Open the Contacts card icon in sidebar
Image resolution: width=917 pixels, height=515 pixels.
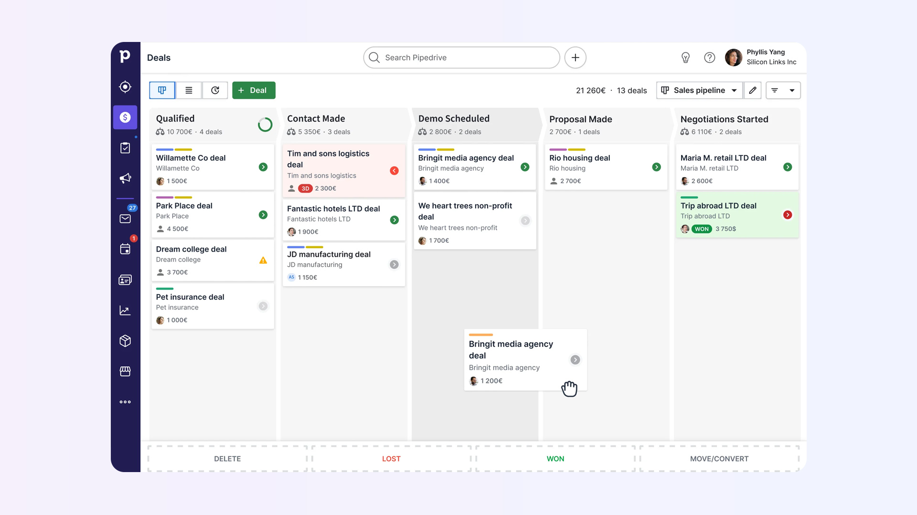[x=125, y=280]
